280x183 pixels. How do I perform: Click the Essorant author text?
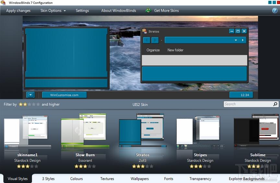point(85,160)
